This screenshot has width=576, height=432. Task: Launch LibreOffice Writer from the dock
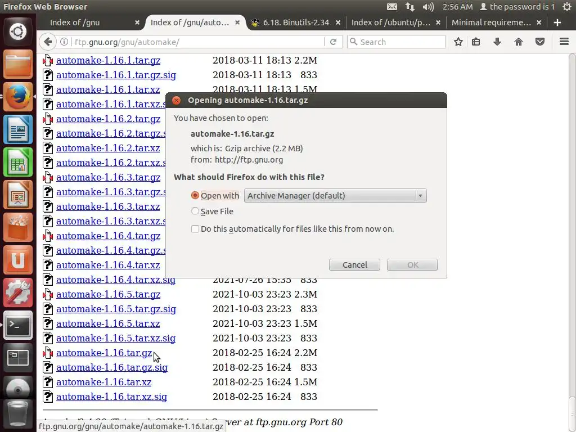tap(18, 129)
